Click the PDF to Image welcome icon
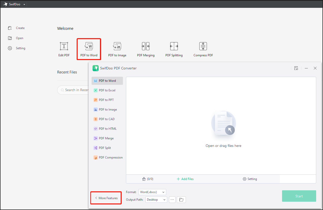Screen dimensions: 323x210 117,46
